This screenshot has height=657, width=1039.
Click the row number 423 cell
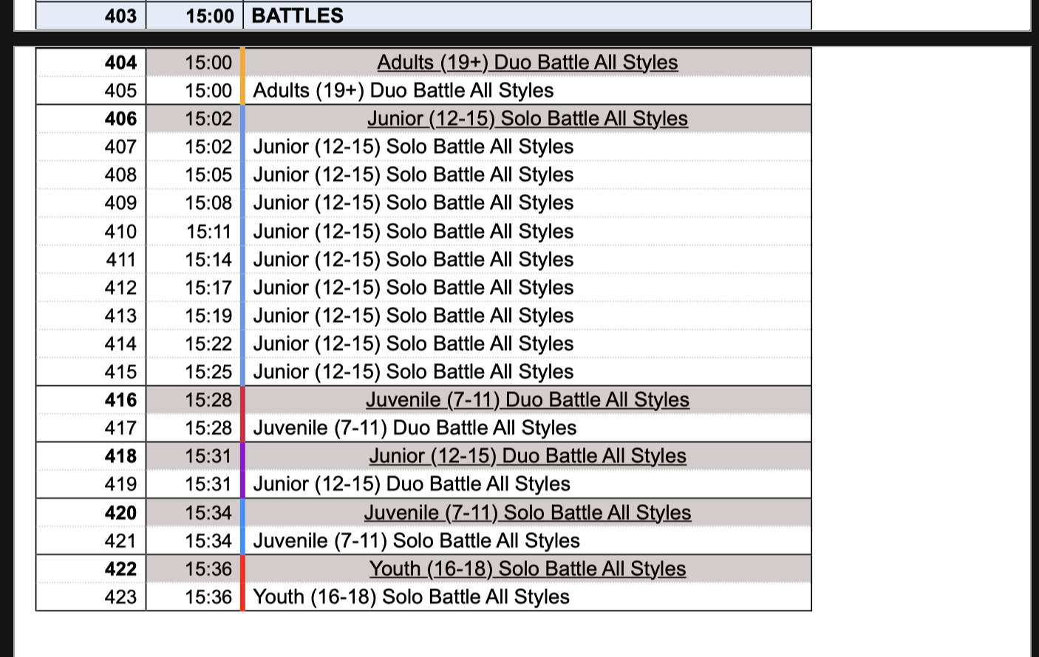pos(120,597)
